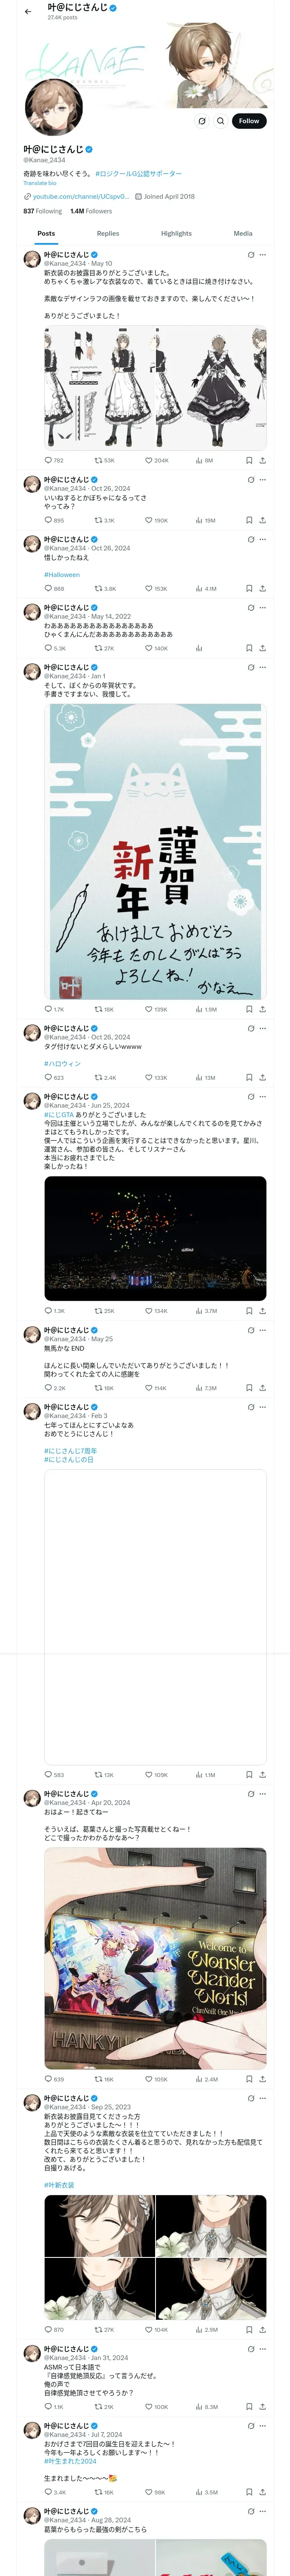View the 837 Following list

pyautogui.click(x=42, y=211)
